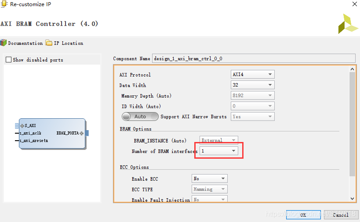Open the Documentation books icon
Image resolution: width=360 pixels, height=222 pixels.
point(4,43)
